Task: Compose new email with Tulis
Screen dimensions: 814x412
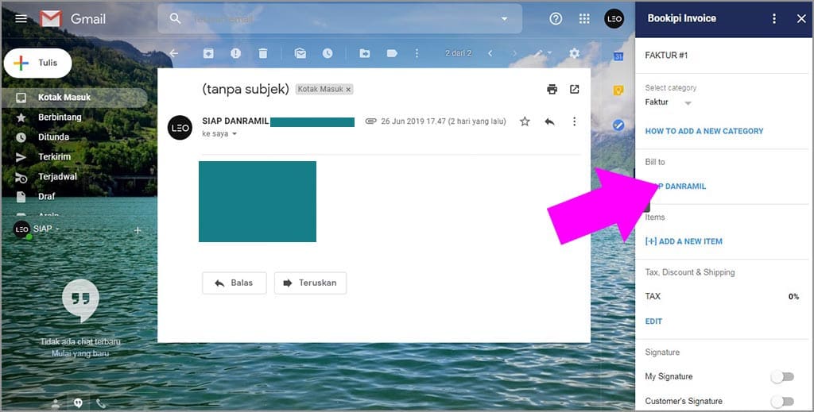Action: [x=37, y=63]
